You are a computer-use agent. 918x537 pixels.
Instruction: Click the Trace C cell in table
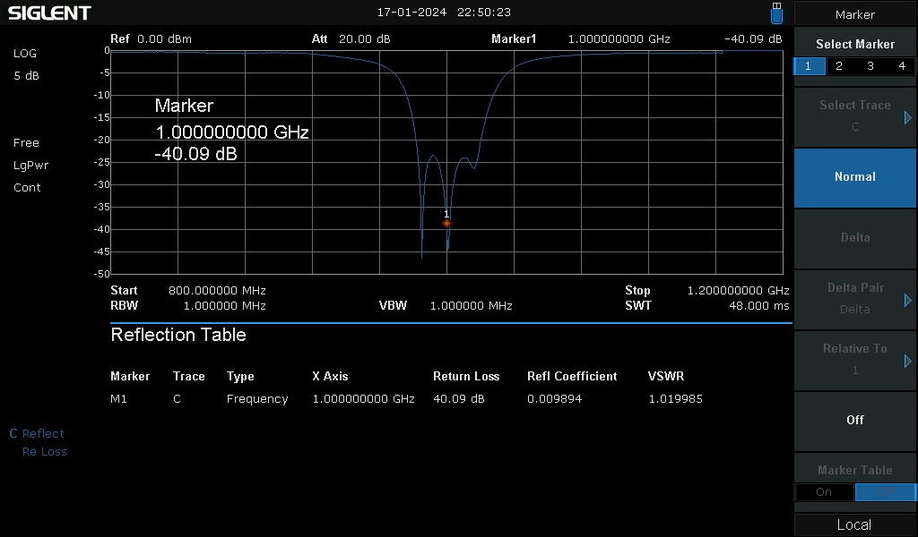[x=177, y=399]
